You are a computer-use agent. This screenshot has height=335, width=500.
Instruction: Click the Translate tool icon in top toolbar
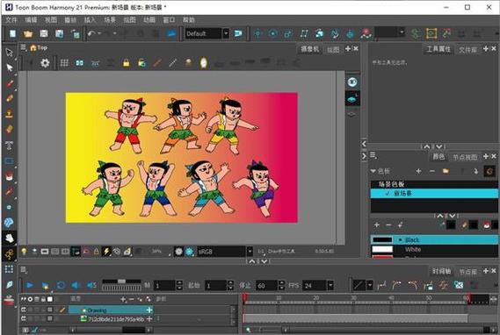(257, 33)
